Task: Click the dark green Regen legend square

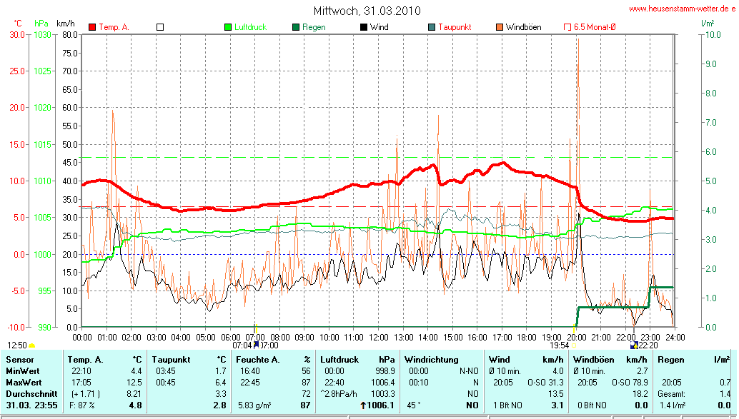Action: pos(296,27)
